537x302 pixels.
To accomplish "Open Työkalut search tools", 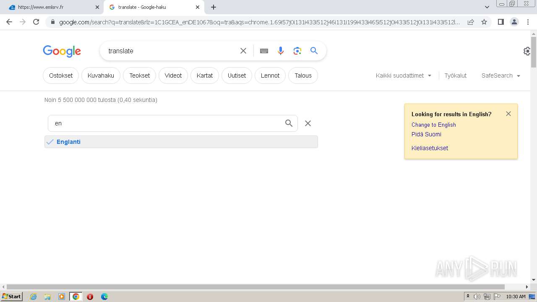I will click(x=456, y=75).
